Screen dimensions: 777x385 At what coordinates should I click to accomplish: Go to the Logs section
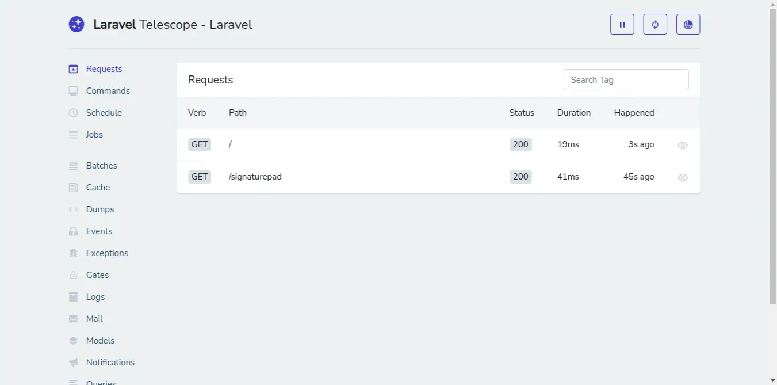[x=95, y=297]
